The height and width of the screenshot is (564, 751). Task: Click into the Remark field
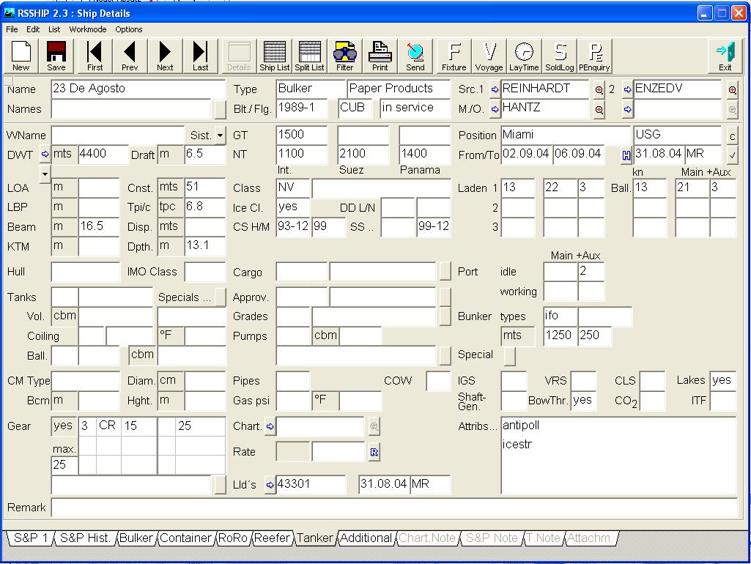pos(393,507)
